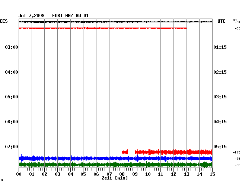
Task: Click the 'Zeit [min]' axis title
Action: click(115, 178)
